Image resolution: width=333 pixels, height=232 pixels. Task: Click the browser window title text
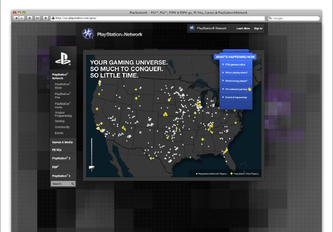[188, 13]
